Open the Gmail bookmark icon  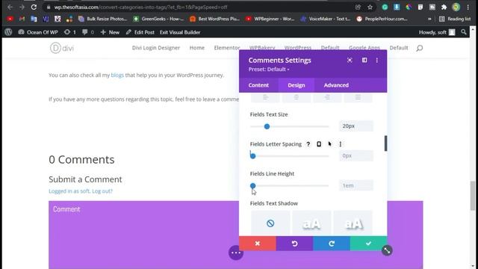pyautogui.click(x=22, y=19)
